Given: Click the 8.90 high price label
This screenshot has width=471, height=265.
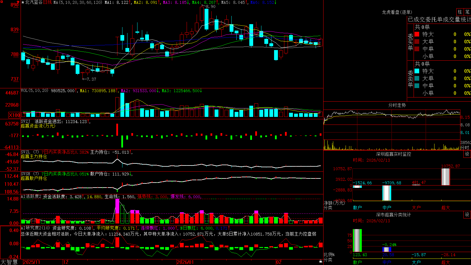Looking at the screenshot, I should 210,6.
